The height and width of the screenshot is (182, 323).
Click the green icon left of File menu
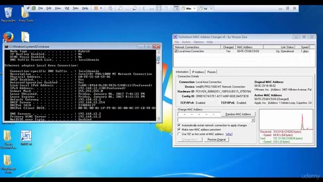34,8
